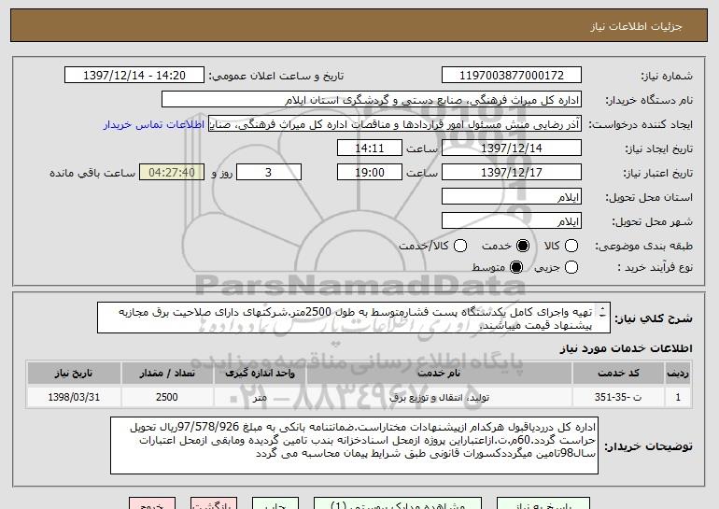The width and height of the screenshot is (719, 509).
Task: Click the کد خدمت column header
Action: (618, 374)
